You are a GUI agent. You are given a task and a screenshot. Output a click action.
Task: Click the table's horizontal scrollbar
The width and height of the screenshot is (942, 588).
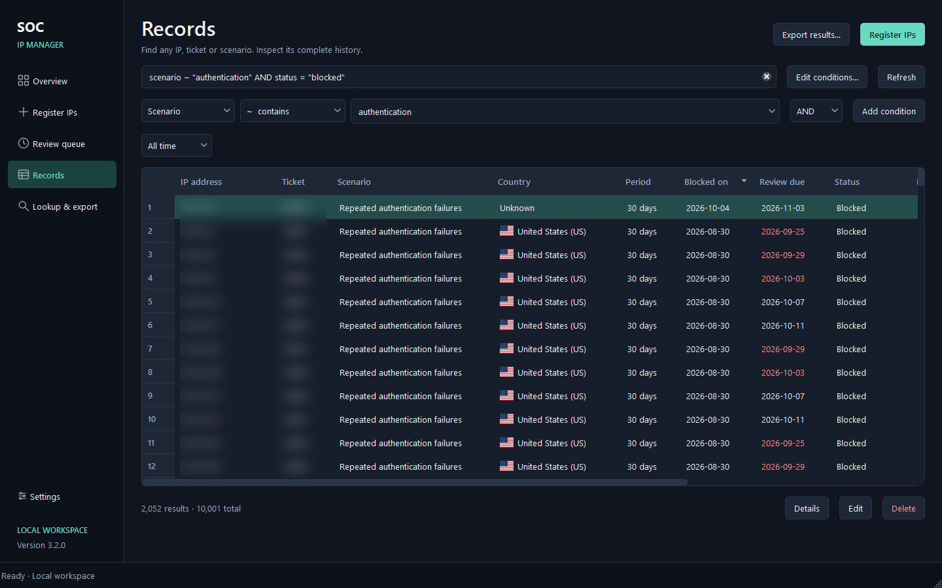click(415, 482)
